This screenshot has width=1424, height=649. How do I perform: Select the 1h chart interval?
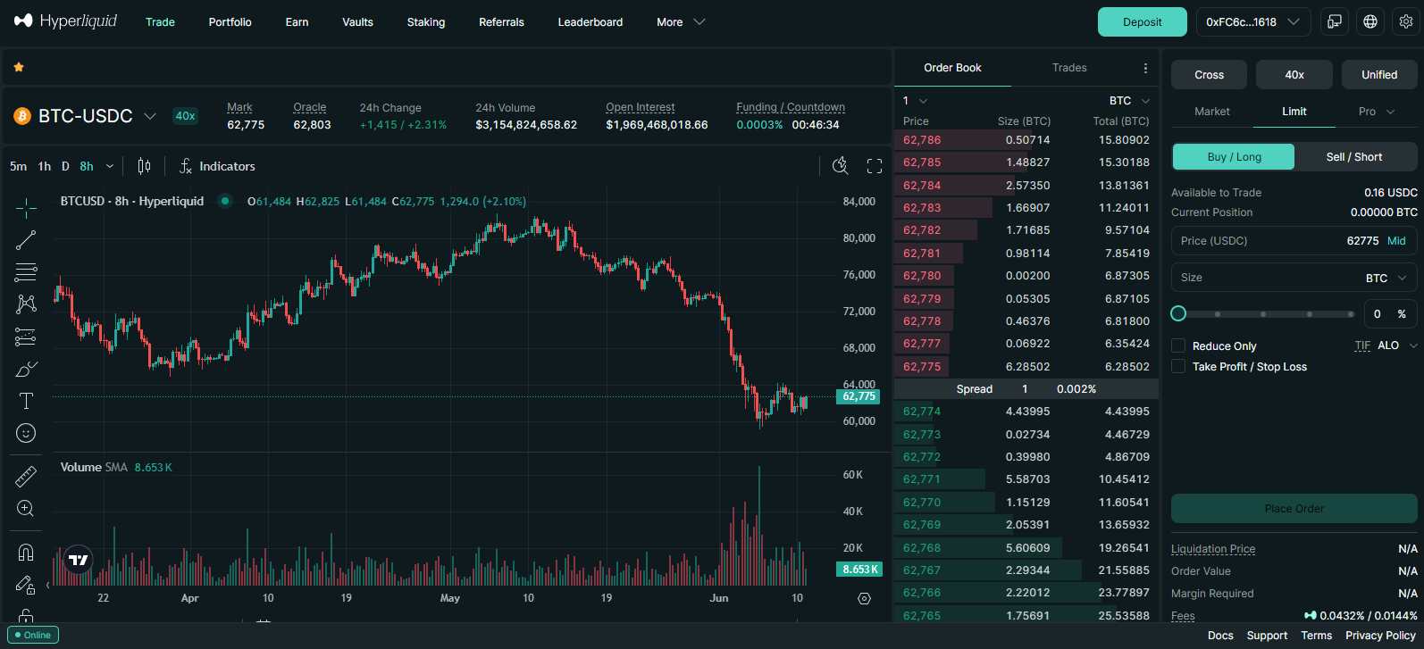[45, 166]
